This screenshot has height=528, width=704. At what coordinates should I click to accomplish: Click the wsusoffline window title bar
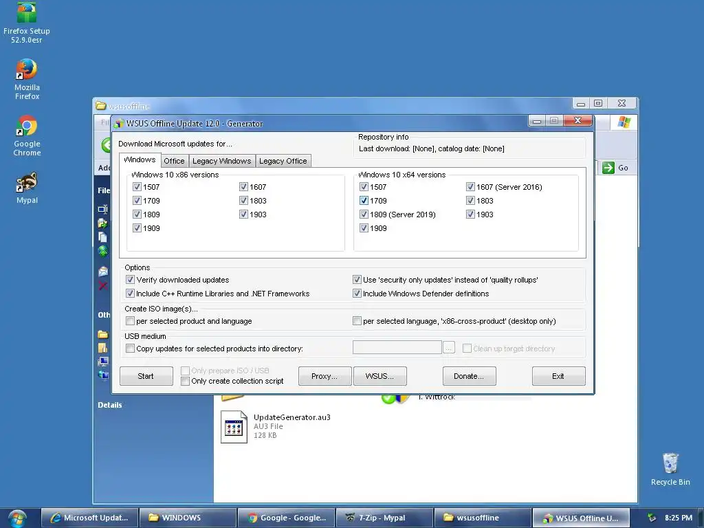[x=332, y=106]
